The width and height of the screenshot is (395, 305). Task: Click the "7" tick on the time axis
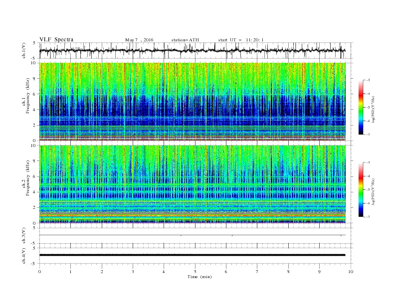[x=257, y=272]
